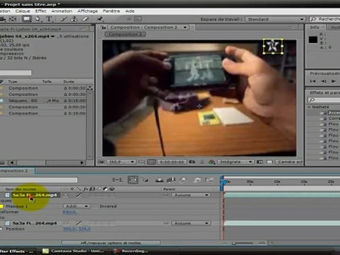The image size is (340, 255).
Task: Click the live update icon in timeline
Action: tap(133, 180)
